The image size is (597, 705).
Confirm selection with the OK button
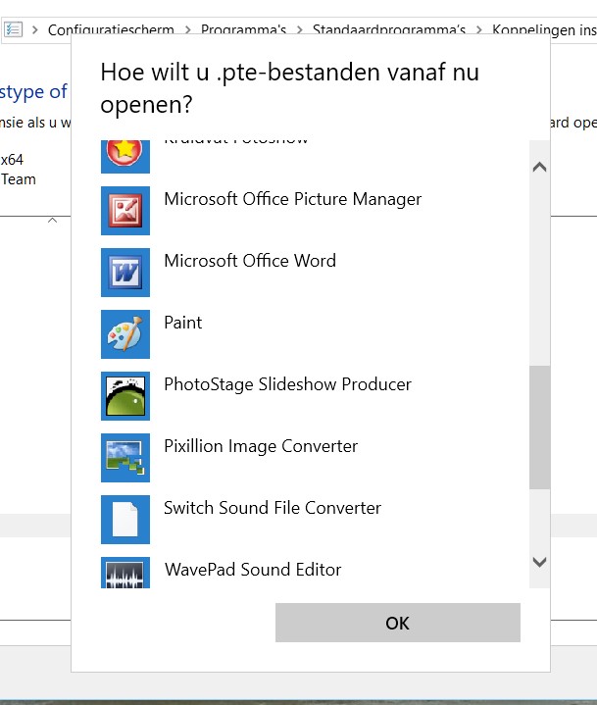coord(398,623)
